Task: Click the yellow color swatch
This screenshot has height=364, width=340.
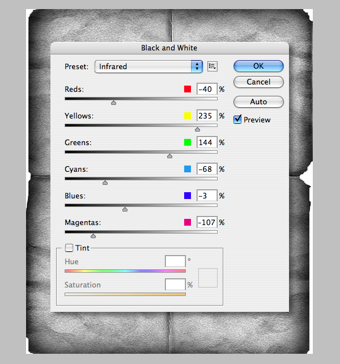Action: point(188,116)
